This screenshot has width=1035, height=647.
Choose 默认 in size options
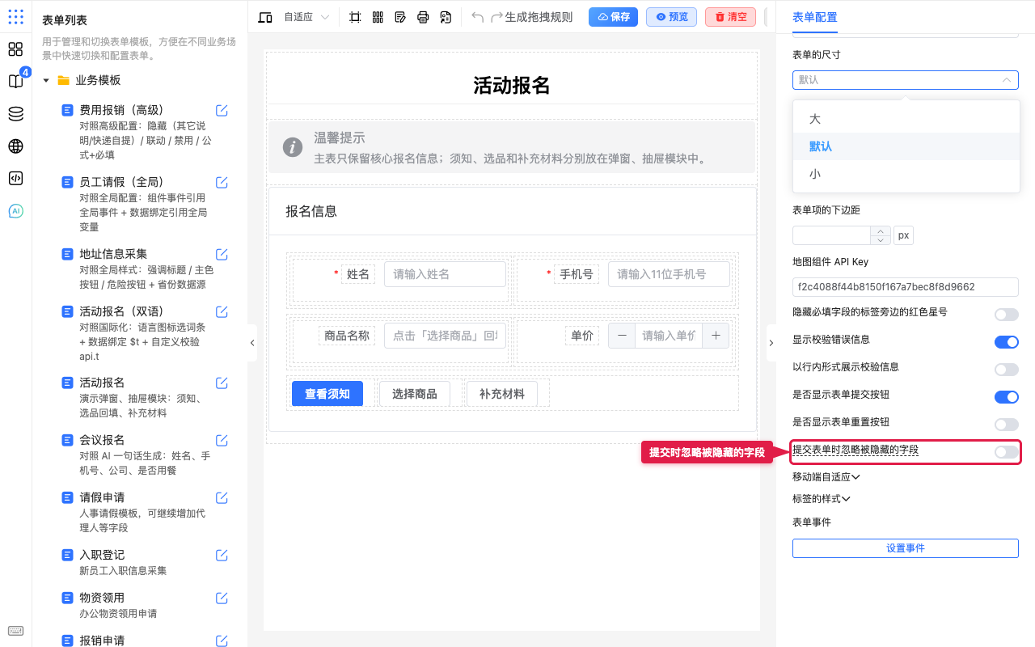(x=906, y=146)
